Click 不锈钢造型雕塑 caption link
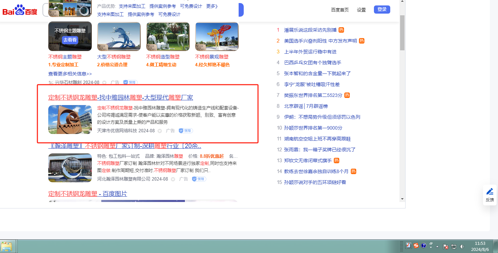Image resolution: width=498 pixels, height=253 pixels. 163,57
